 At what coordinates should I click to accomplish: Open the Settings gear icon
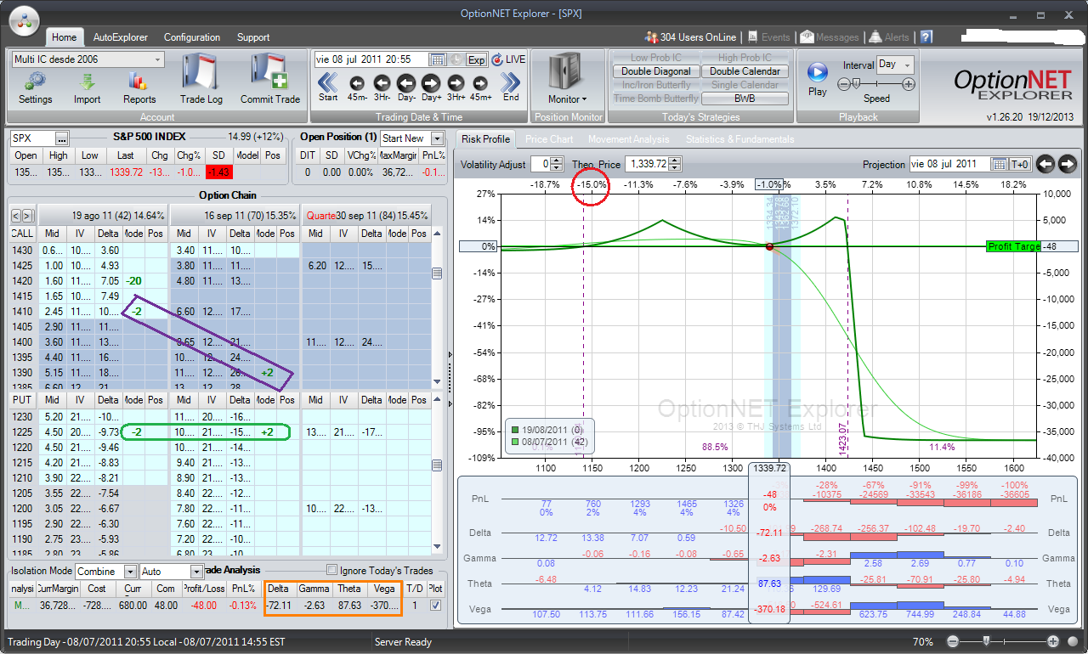tap(35, 82)
